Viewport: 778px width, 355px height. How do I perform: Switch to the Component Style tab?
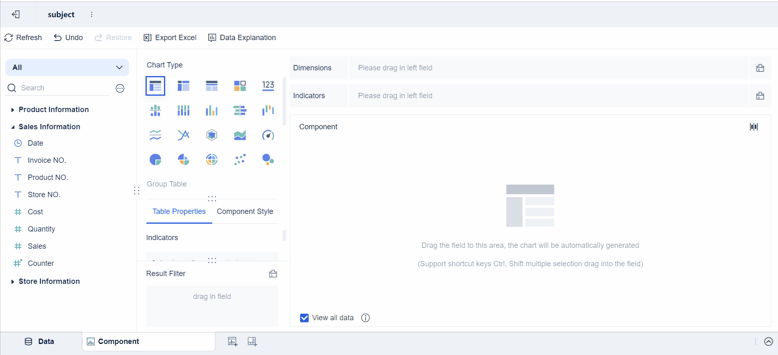(x=245, y=211)
